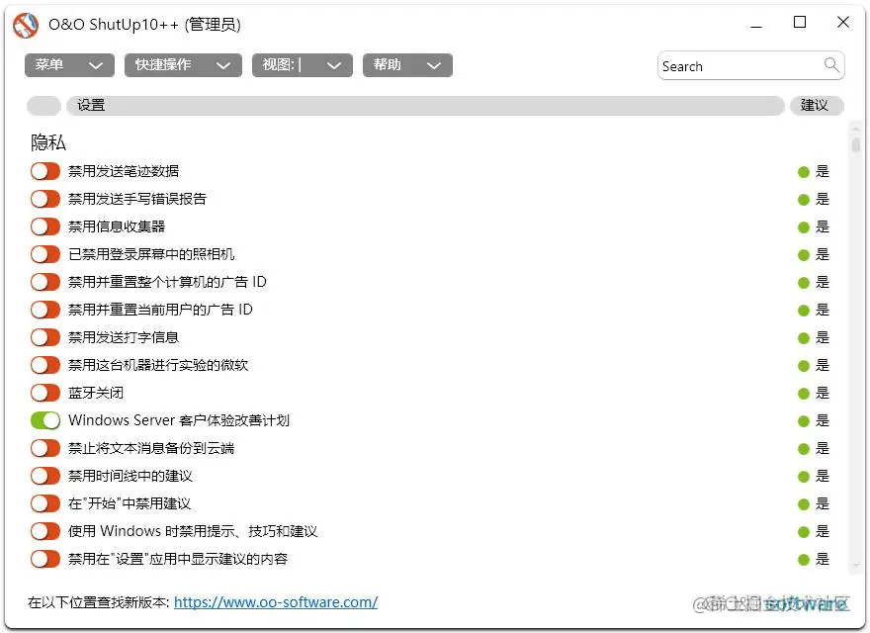Image resolution: width=870 pixels, height=633 pixels.
Task: Select 禁用这台机器进行实验的微软 text
Action: pos(158,365)
